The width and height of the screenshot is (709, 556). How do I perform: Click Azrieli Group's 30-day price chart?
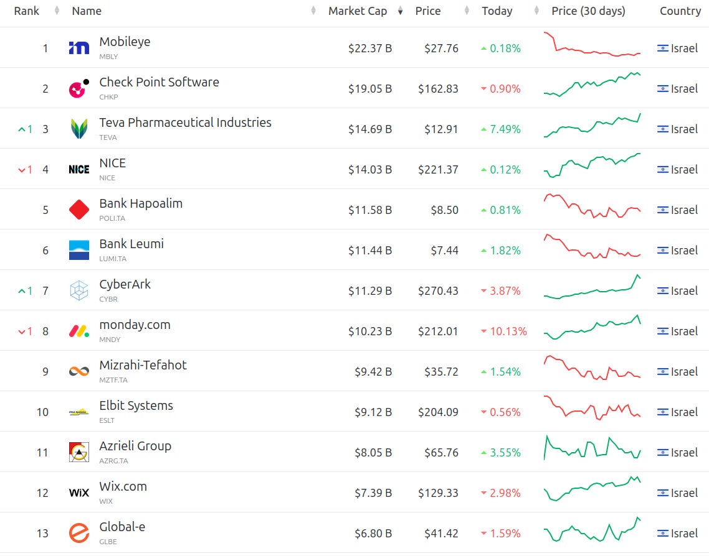[x=592, y=448]
